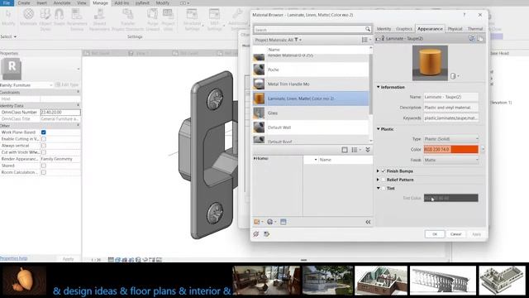529x298 pixels.
Task: Click the material library globe icon
Action: coord(270,222)
